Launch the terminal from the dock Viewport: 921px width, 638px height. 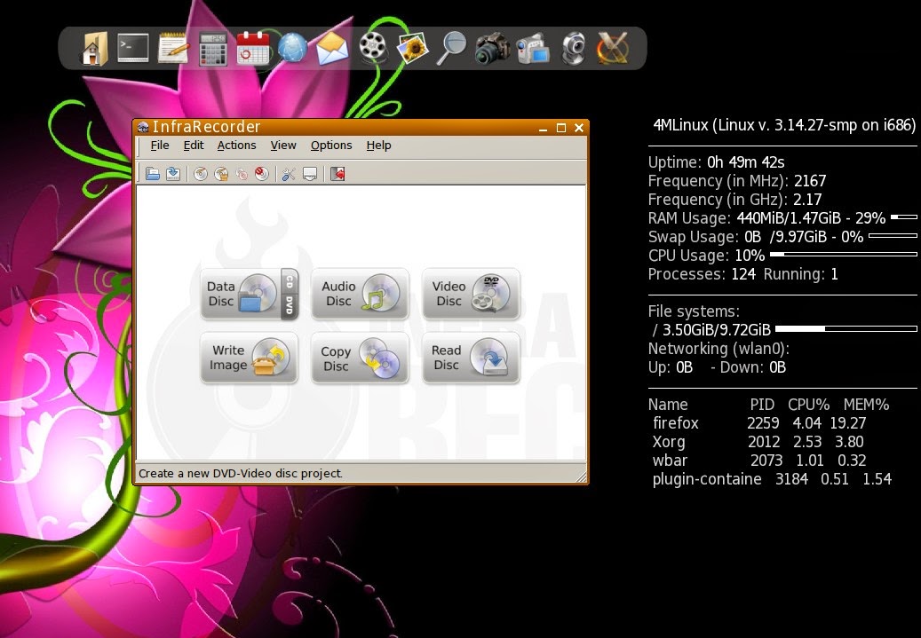132,47
